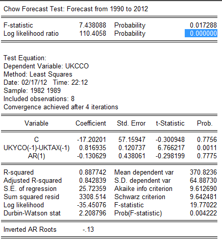Select the Inverted AR Roots value -.13

coord(88,229)
